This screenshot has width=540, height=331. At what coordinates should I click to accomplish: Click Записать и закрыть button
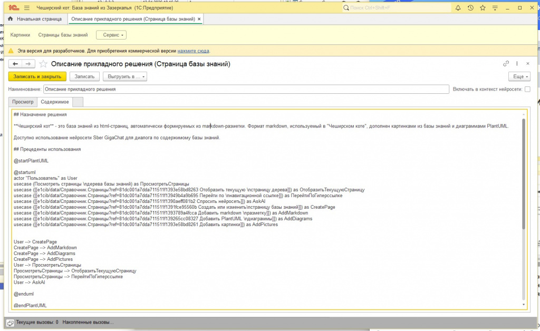[37, 76]
